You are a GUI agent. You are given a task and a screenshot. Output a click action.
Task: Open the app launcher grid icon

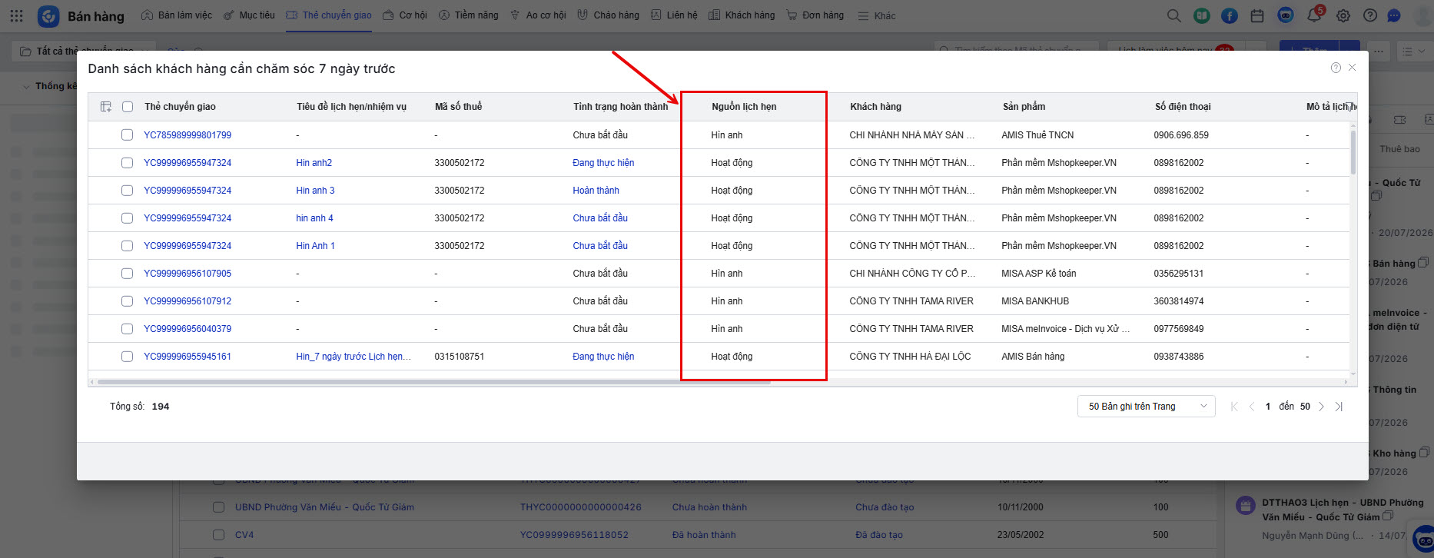(16, 15)
